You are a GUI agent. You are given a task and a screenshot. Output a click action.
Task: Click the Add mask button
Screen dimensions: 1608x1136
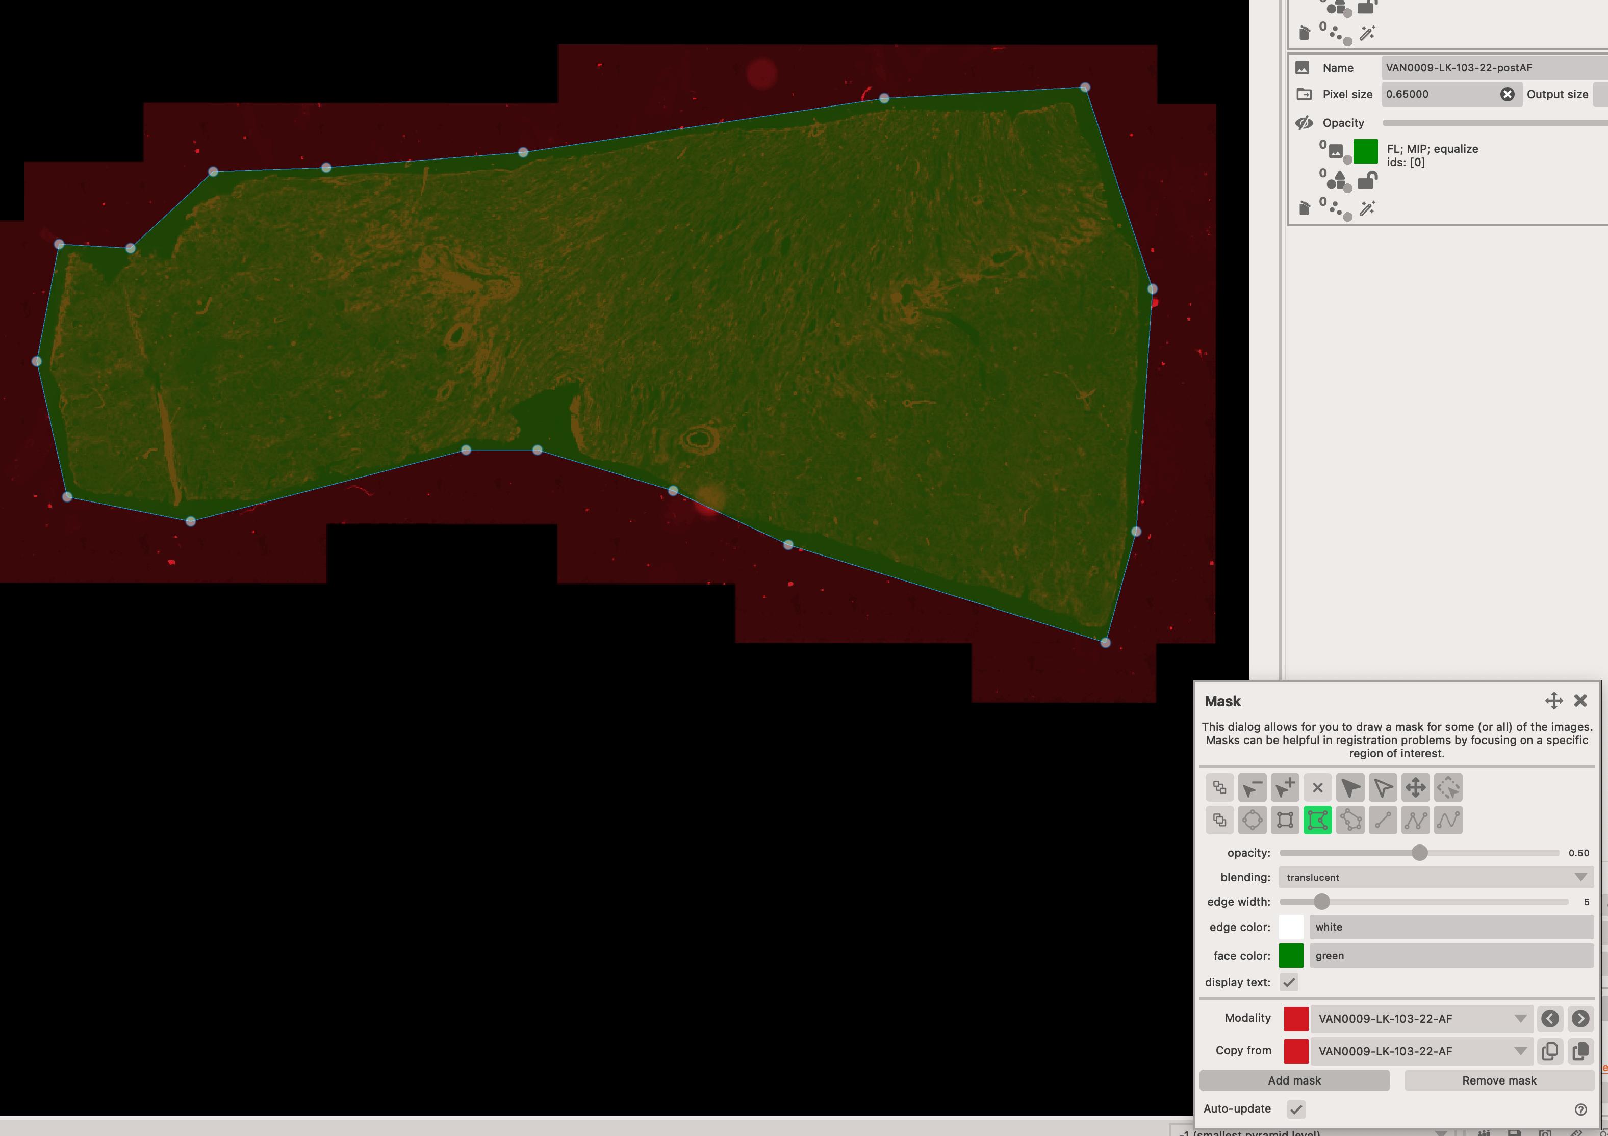click(1294, 1080)
